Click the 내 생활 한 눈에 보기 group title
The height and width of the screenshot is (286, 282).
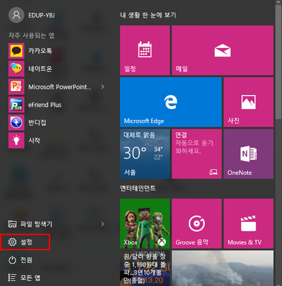click(x=148, y=15)
